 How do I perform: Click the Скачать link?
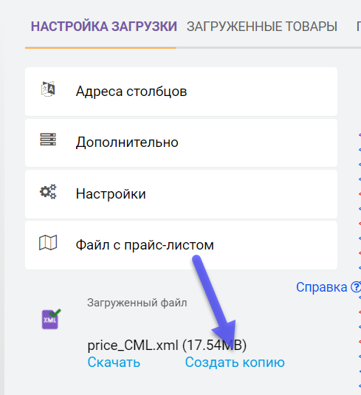[114, 363]
